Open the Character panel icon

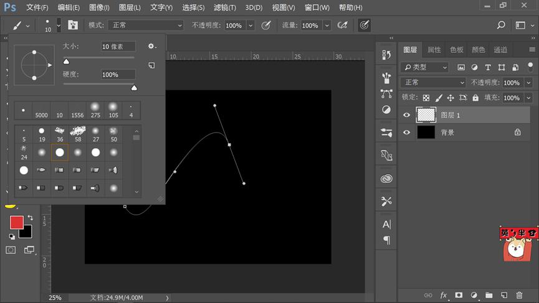click(x=386, y=224)
